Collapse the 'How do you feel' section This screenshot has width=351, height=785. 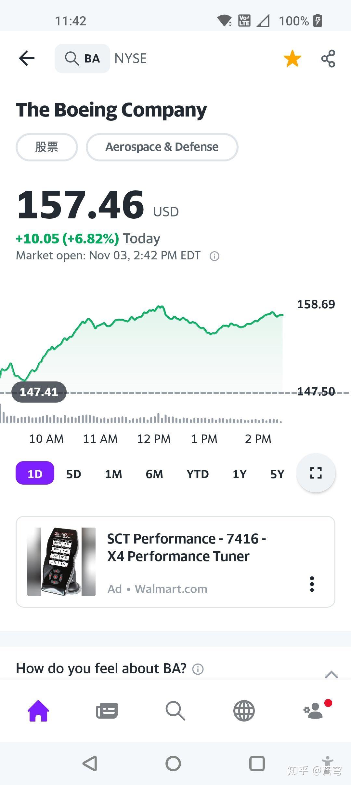(x=331, y=674)
